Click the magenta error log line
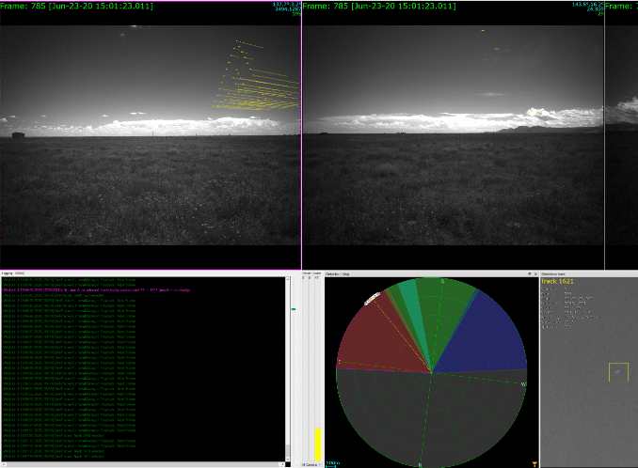 97,290
